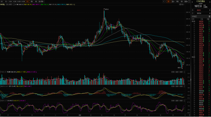211x117 pixels.
Task: Select the highlighted 日线 tab
Action: click(27, 2)
